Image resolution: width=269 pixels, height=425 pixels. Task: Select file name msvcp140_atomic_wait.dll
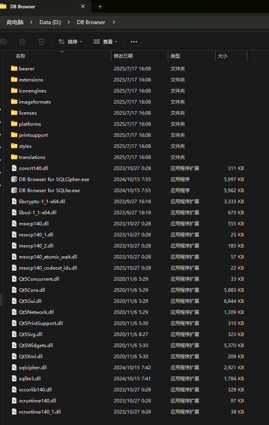48,257
